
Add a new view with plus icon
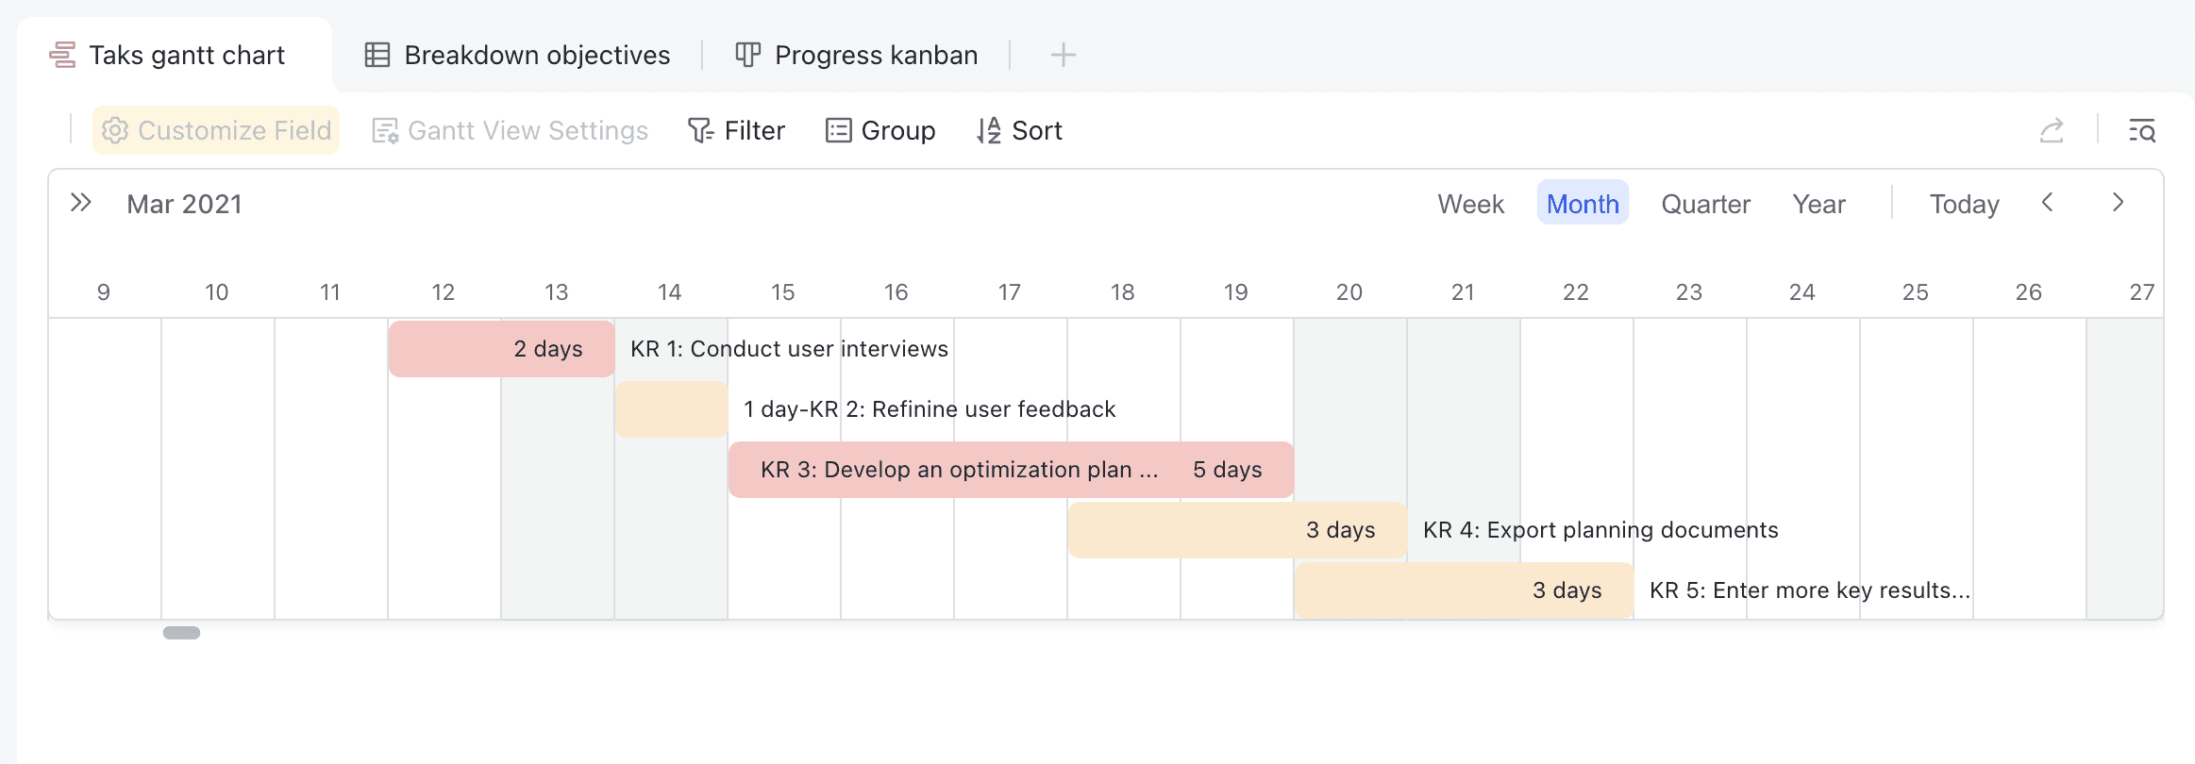(1063, 55)
